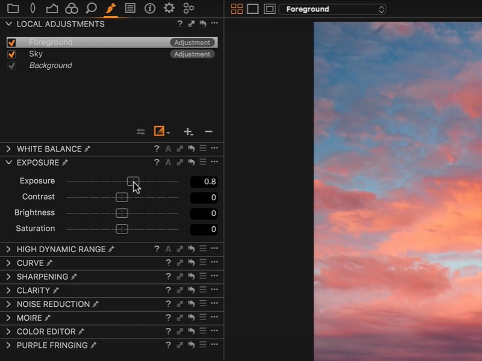Image resolution: width=482 pixels, height=361 pixels.
Task: Expand the Curve panel
Action: [8, 263]
